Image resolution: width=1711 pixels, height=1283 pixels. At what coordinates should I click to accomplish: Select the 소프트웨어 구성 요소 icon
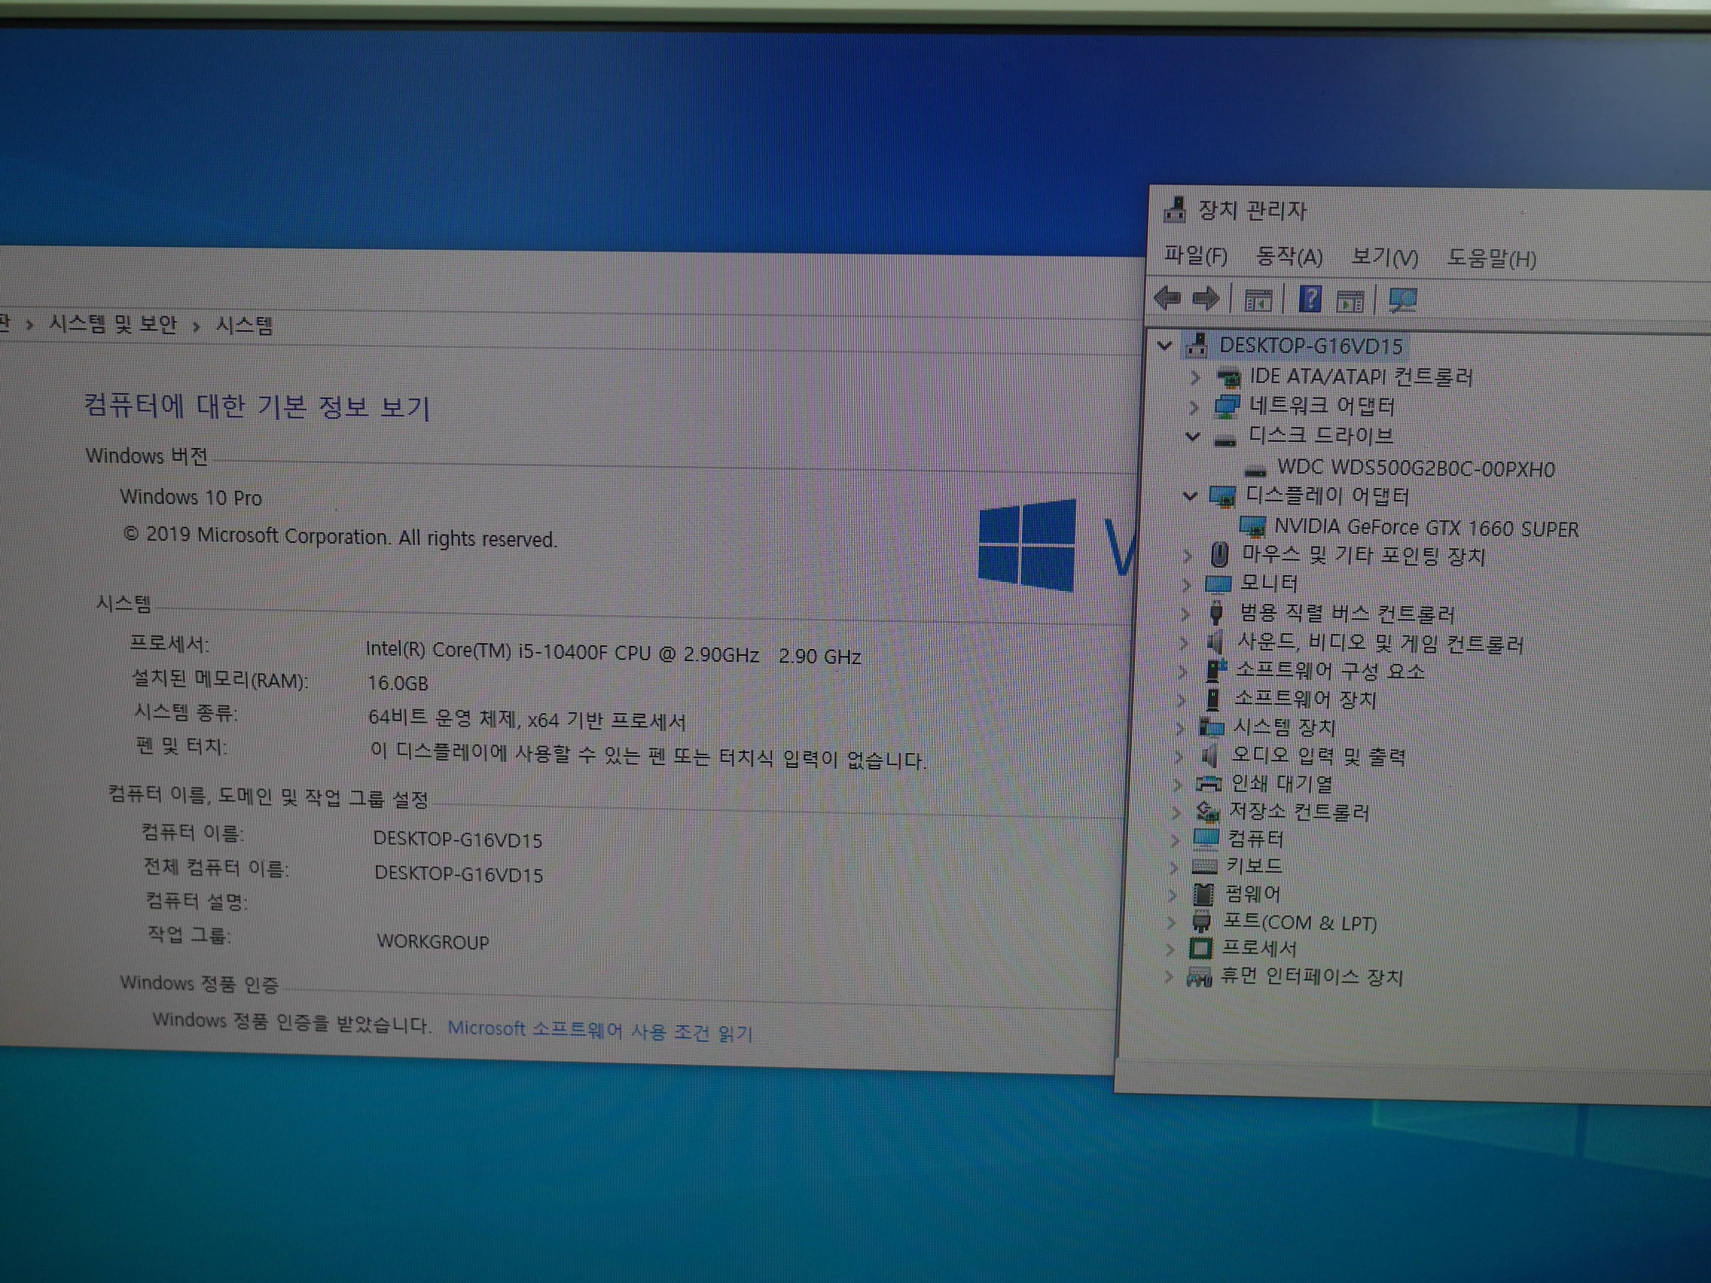click(1216, 669)
